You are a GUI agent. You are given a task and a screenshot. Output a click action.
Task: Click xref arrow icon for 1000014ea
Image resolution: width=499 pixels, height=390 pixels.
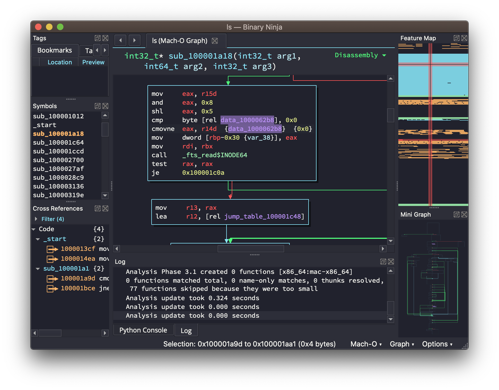52,259
